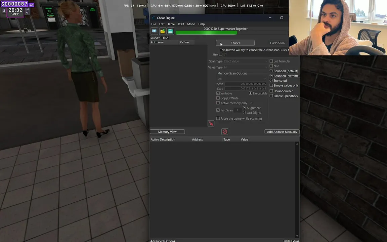Open the File menu
Viewport: 387px width, 242px height.
point(154,24)
